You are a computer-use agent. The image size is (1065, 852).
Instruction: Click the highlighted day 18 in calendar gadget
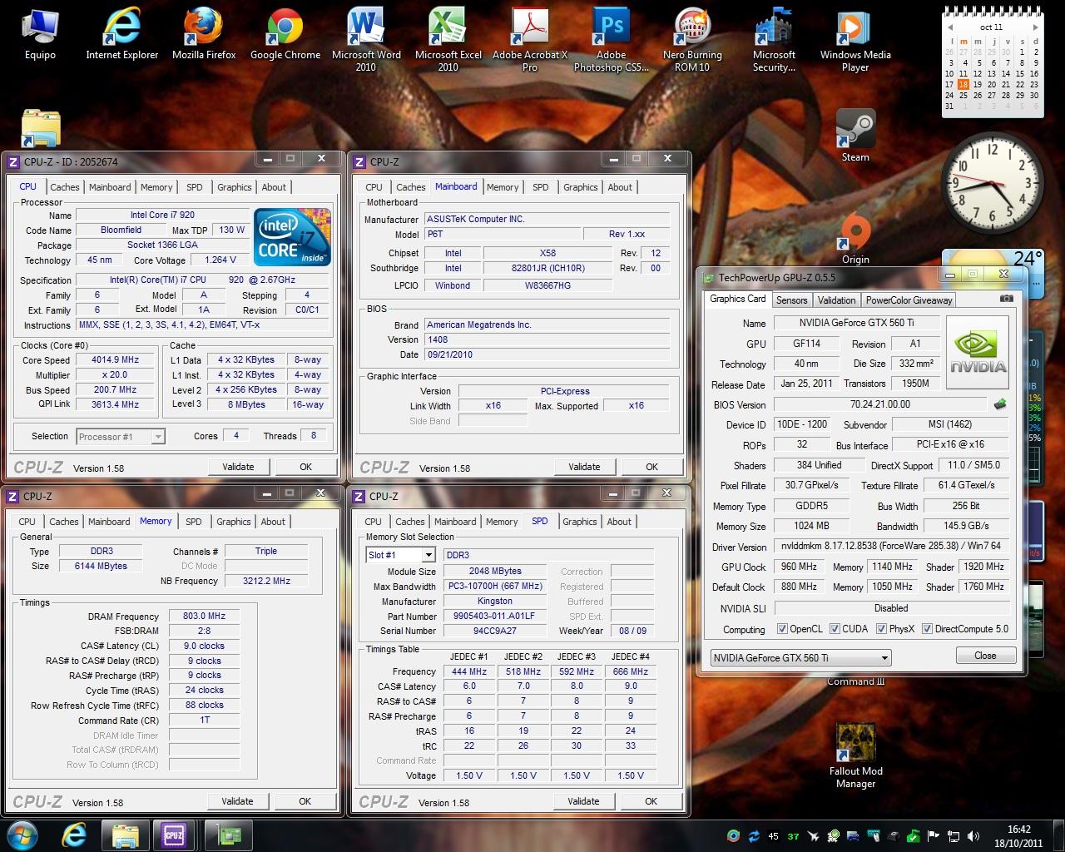[963, 84]
